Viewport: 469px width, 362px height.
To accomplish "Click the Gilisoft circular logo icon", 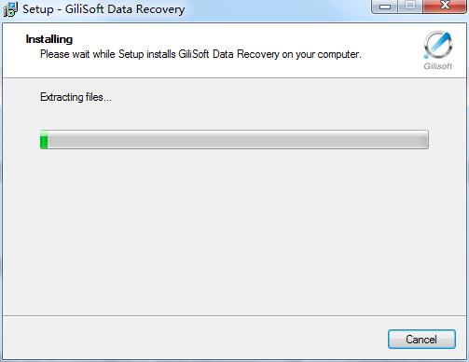I will point(438,45).
